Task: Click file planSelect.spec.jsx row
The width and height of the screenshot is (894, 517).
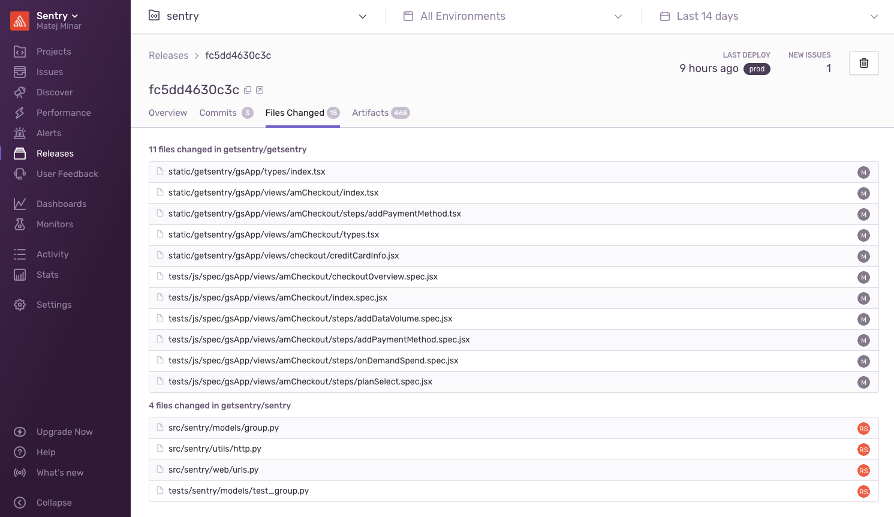Action: [513, 382]
